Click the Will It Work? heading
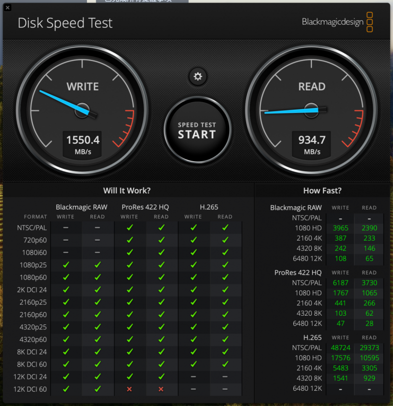 click(x=127, y=190)
